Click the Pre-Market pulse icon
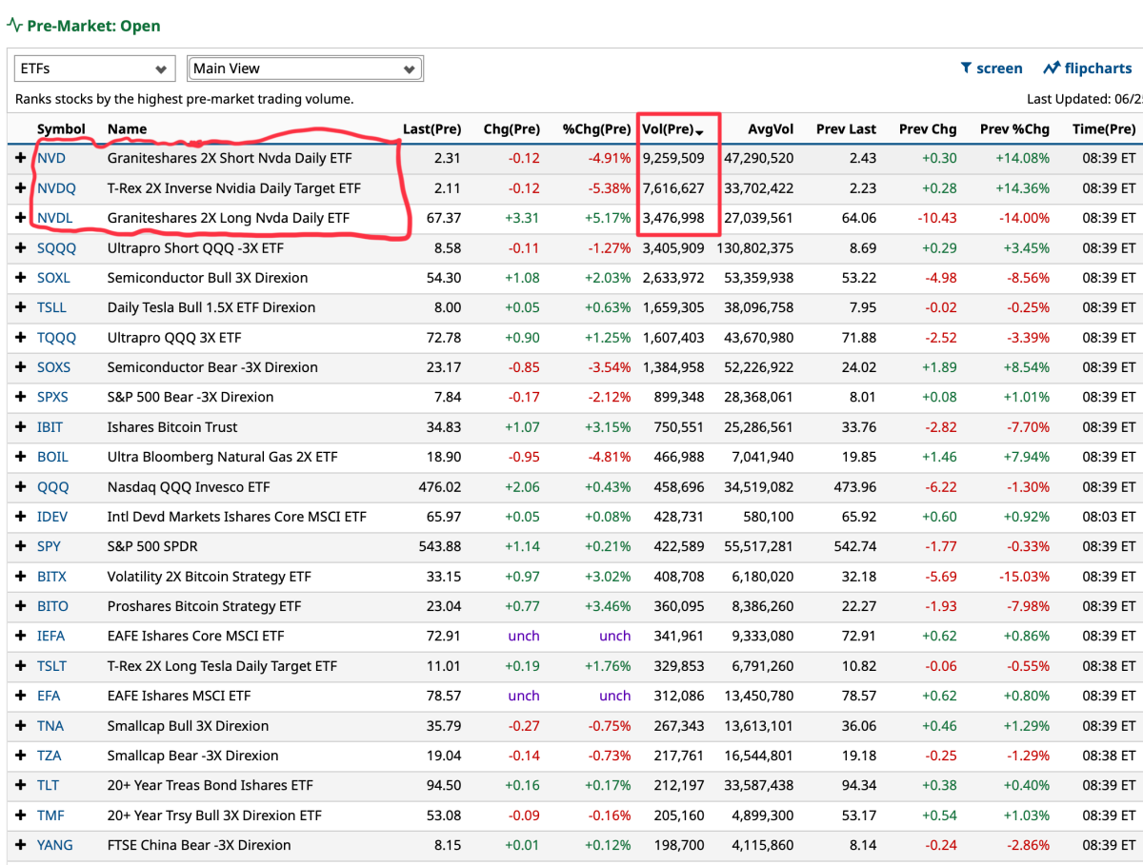This screenshot has height=865, width=1143. point(14,26)
